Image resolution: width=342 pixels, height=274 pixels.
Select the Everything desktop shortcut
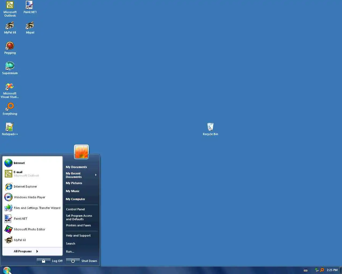click(x=10, y=109)
